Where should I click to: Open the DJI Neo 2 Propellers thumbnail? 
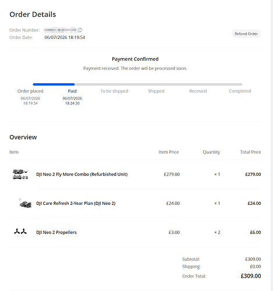[20, 232]
